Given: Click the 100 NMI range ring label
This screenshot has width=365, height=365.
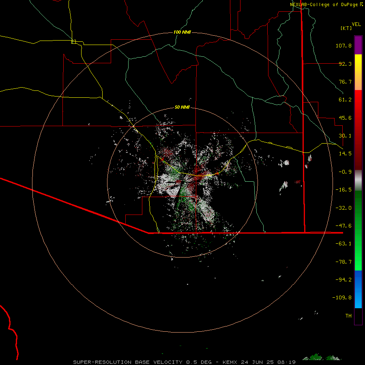Looking at the screenshot, I should (182, 32).
